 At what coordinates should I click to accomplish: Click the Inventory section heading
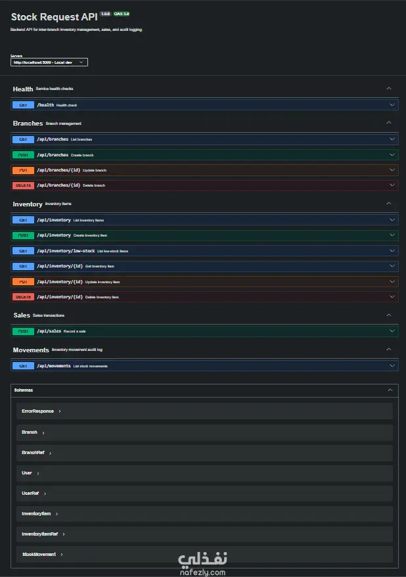point(28,204)
